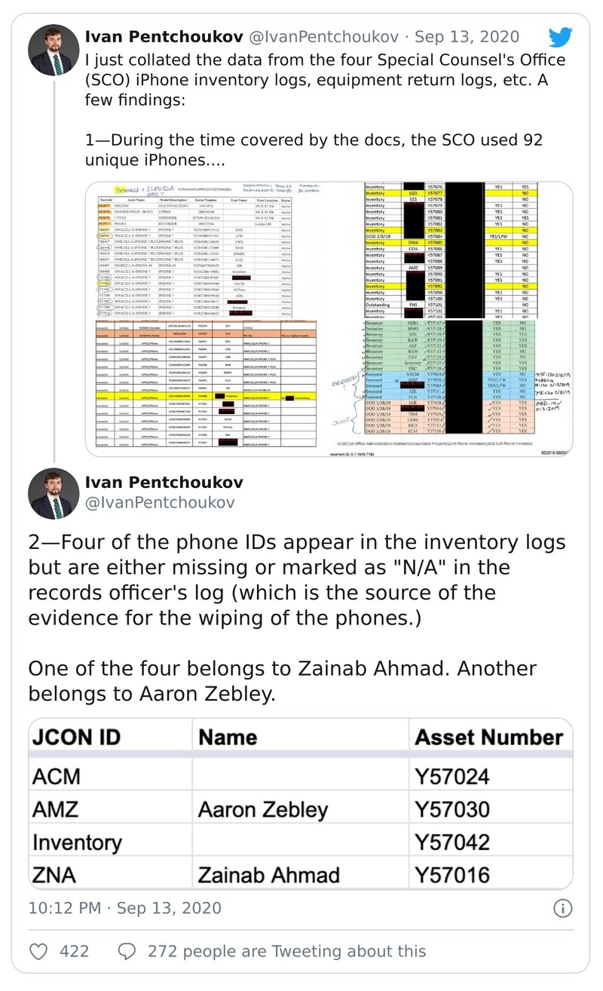This screenshot has height=991, width=603.
Task: Click the 422 likes count
Action: click(x=74, y=951)
